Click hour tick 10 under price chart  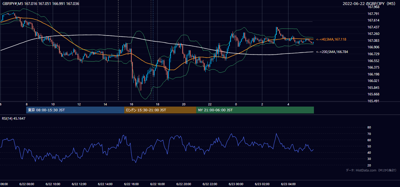pyautogui.click(x=53, y=104)
